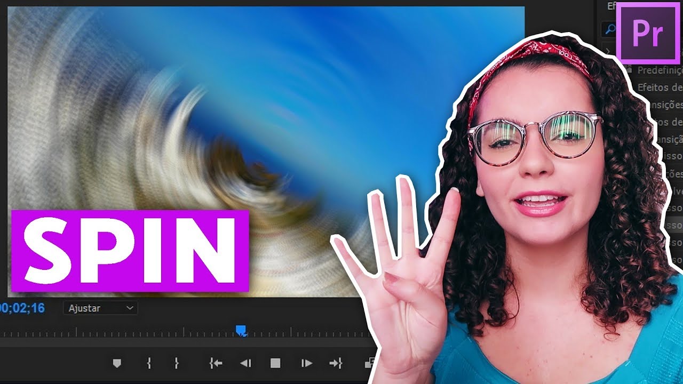Click the Mark Out closing brace icon

click(176, 363)
